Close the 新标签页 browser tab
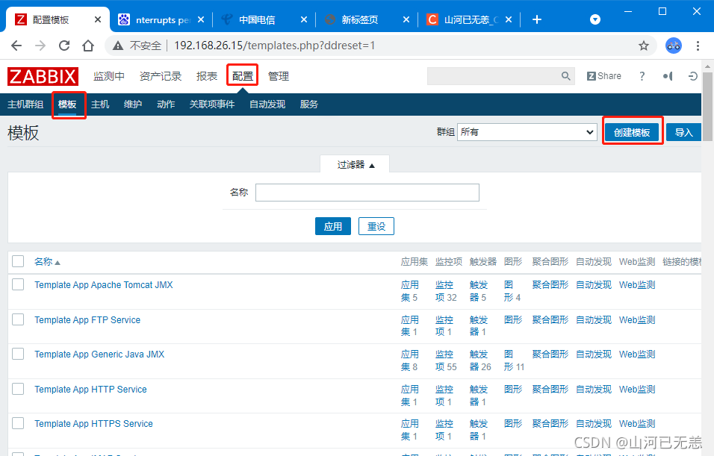714x456 pixels. (x=406, y=19)
